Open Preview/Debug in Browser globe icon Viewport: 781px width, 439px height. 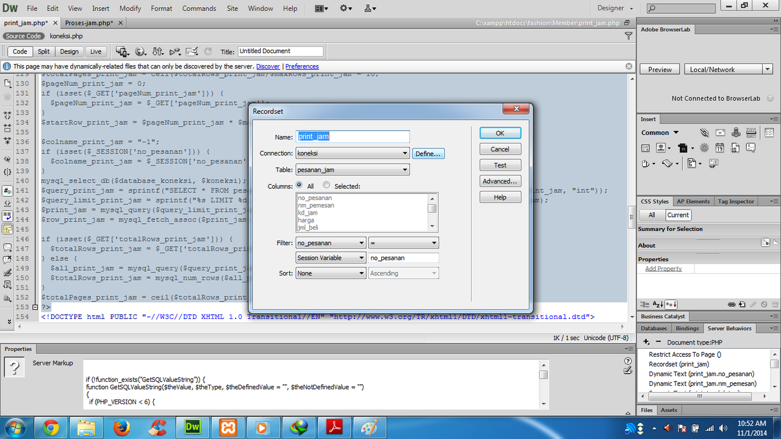point(140,51)
